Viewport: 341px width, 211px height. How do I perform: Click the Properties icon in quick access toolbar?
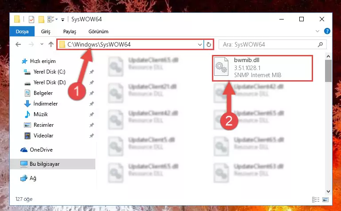[x=31, y=20]
